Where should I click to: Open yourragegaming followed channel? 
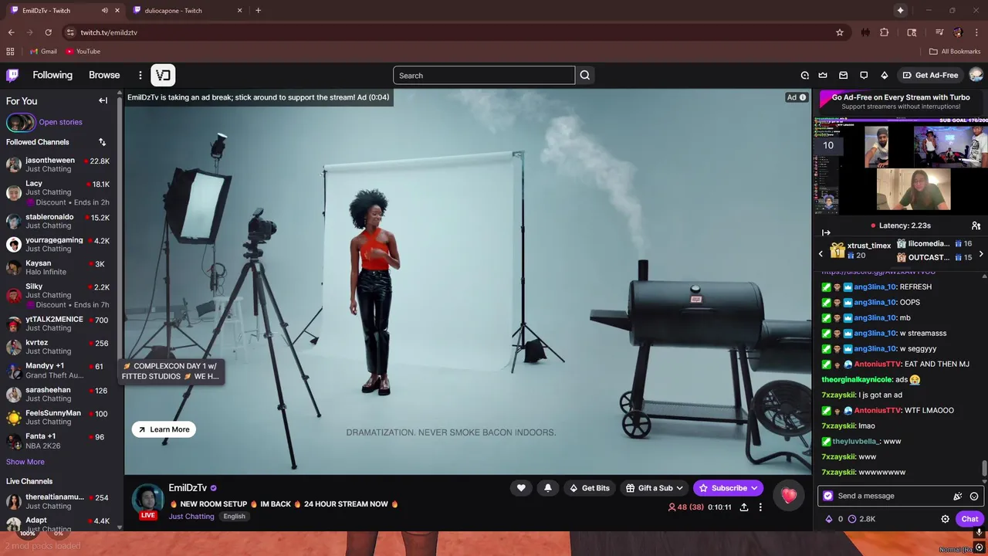coord(59,244)
